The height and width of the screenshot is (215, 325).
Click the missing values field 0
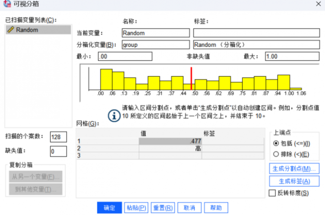pos(58,151)
